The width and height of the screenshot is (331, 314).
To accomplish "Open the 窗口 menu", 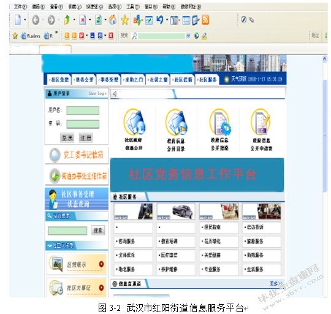I will pyautogui.click(x=151, y=7).
